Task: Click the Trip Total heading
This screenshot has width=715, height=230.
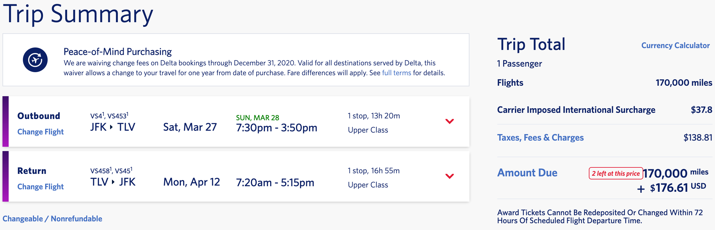Action: 531,44
